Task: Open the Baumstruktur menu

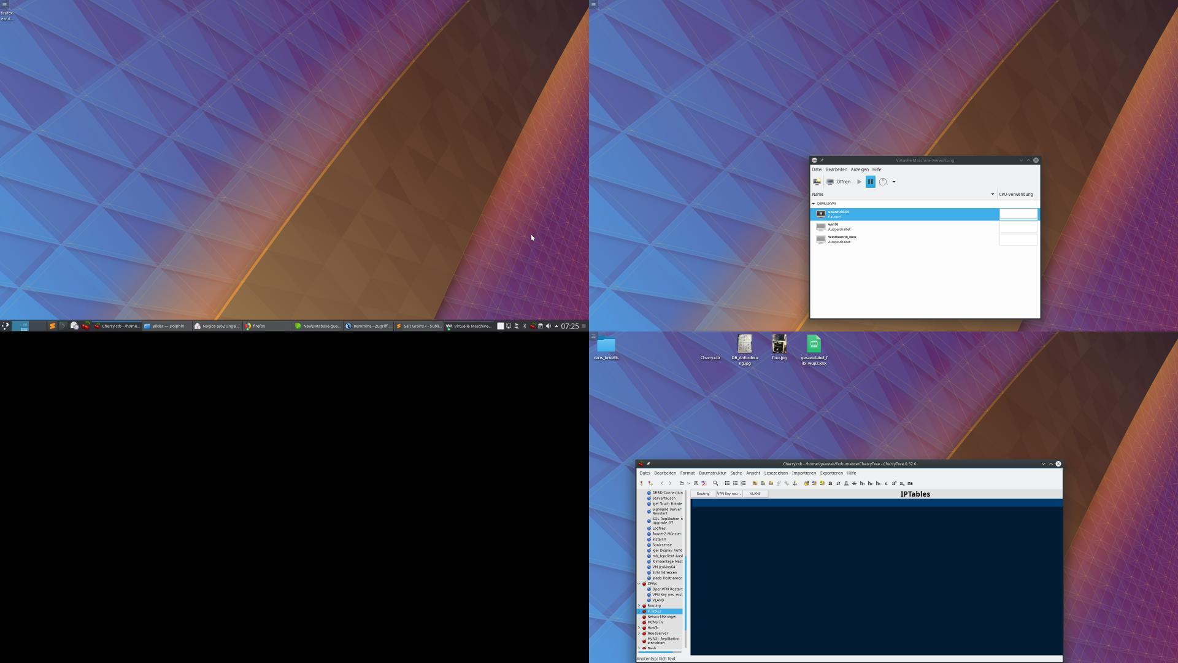Action: point(712,473)
